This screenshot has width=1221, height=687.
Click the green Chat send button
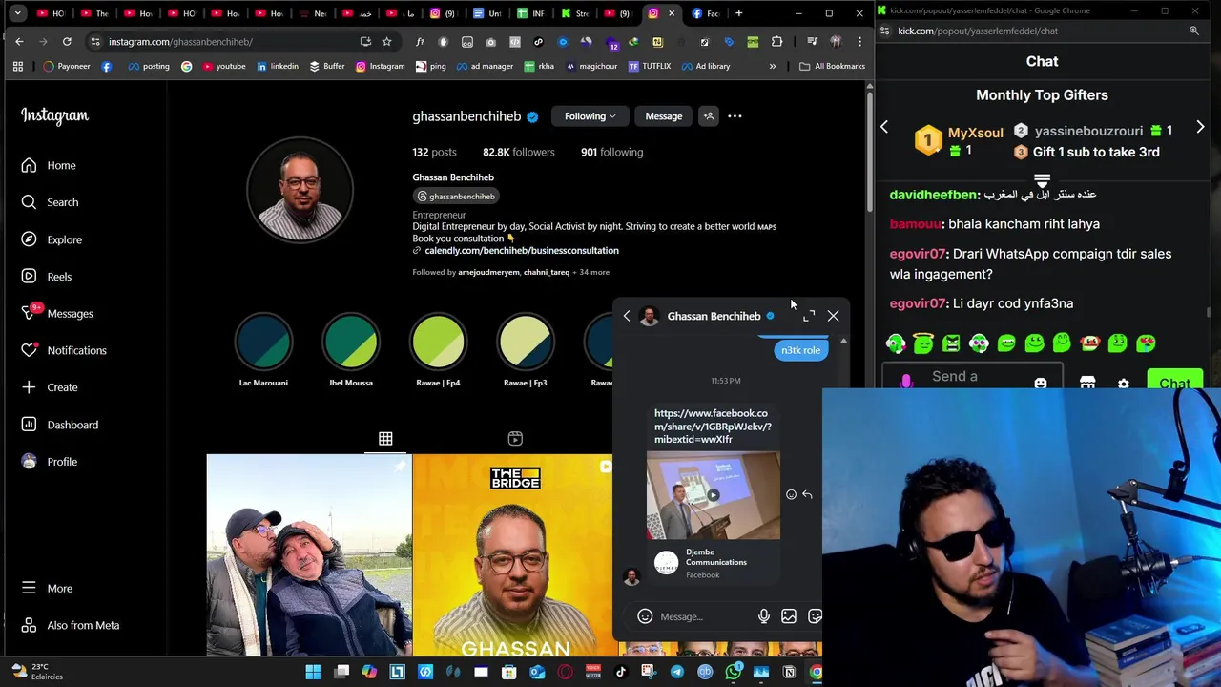tap(1174, 383)
